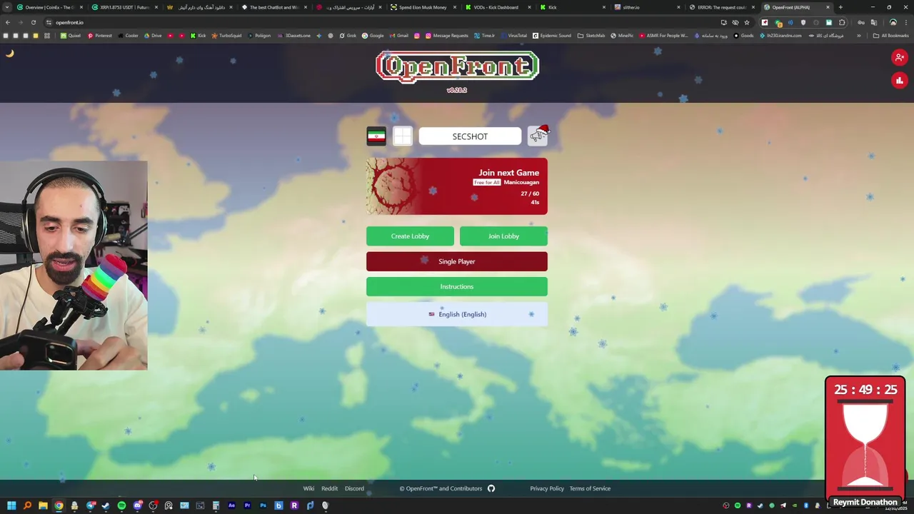
Task: Open the Pinterest bookmark
Action: point(100,36)
